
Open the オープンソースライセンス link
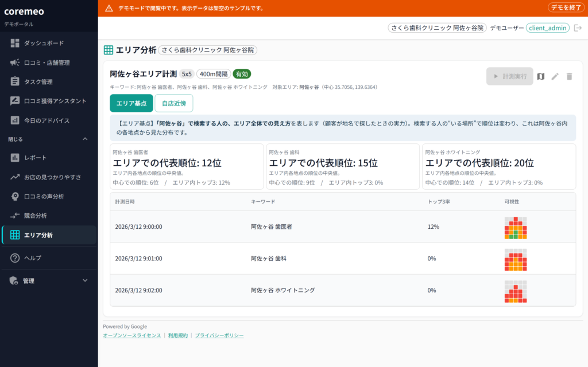click(132, 335)
